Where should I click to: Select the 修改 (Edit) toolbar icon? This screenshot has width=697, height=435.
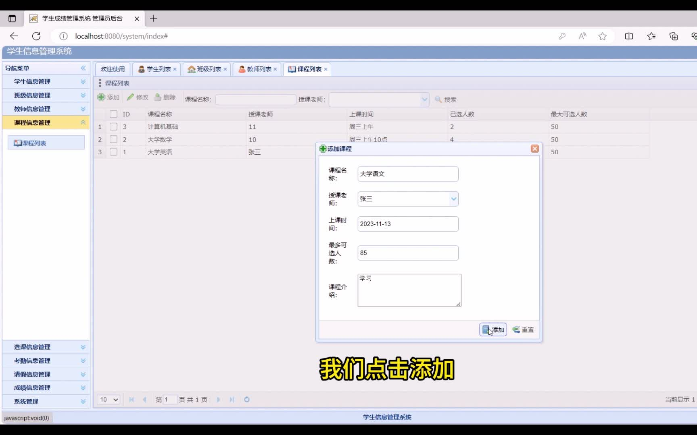tap(138, 97)
